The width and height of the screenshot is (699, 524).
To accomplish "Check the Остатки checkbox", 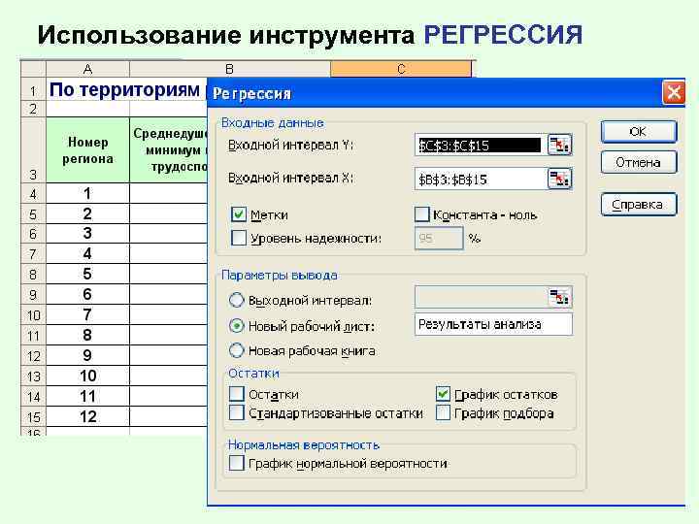I will pos(236,394).
